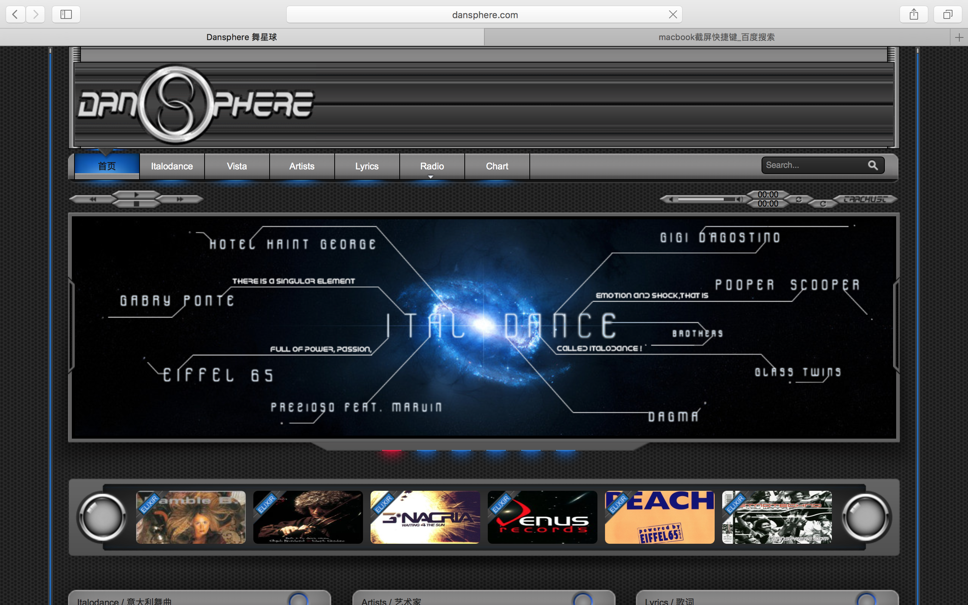Click the Artists / 艺术家 panel heading

[x=391, y=601]
